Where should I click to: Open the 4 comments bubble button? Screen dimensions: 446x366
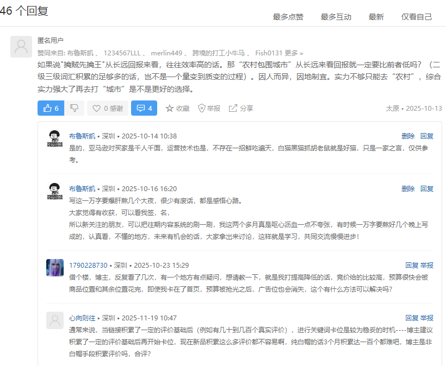(x=144, y=108)
